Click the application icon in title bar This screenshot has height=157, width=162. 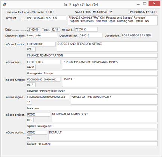[5, 4]
